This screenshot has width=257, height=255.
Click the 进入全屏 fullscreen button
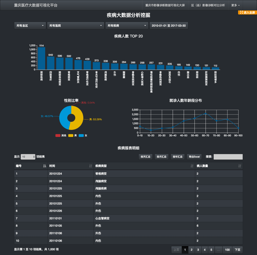click(247, 12)
